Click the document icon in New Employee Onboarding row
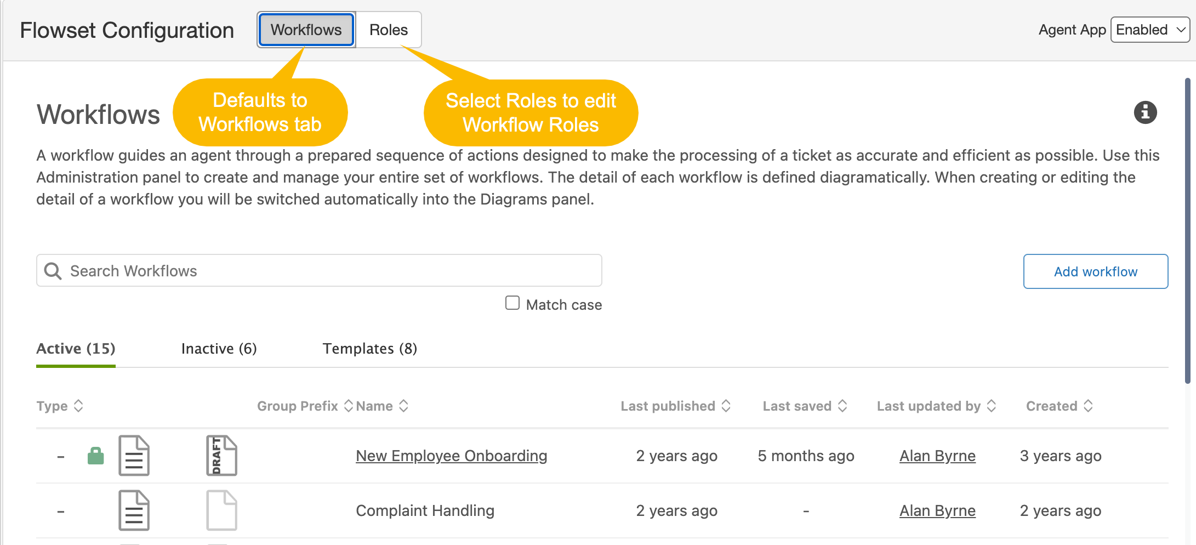The height and width of the screenshot is (545, 1196). pyautogui.click(x=134, y=456)
